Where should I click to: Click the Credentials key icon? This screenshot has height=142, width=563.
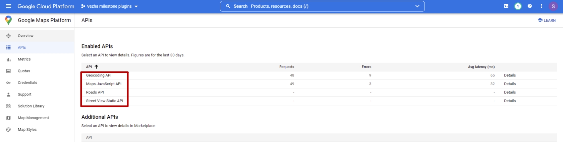(8, 83)
